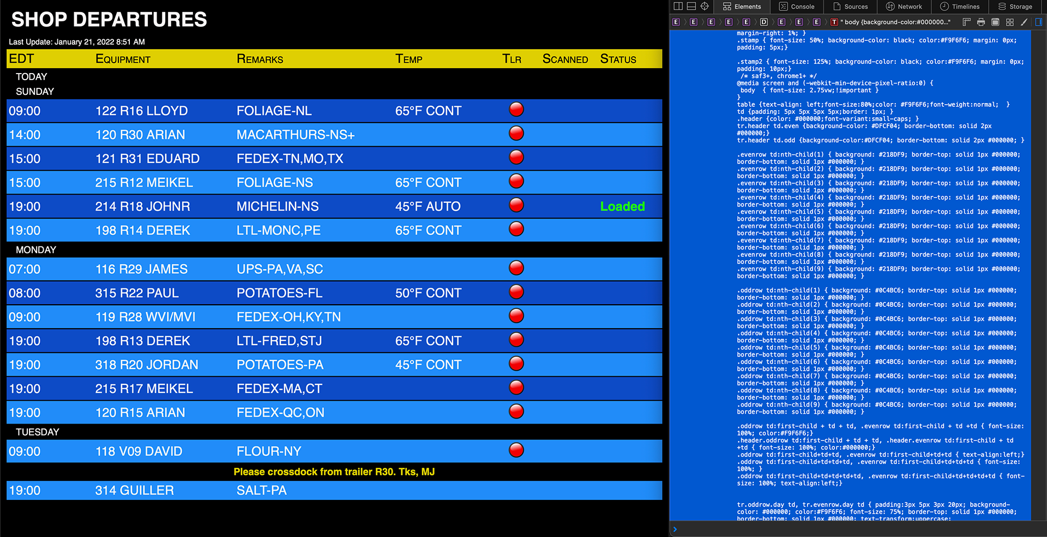Click red dot in 122 R16 LLOYD row
This screenshot has height=537, width=1047.
tap(516, 109)
